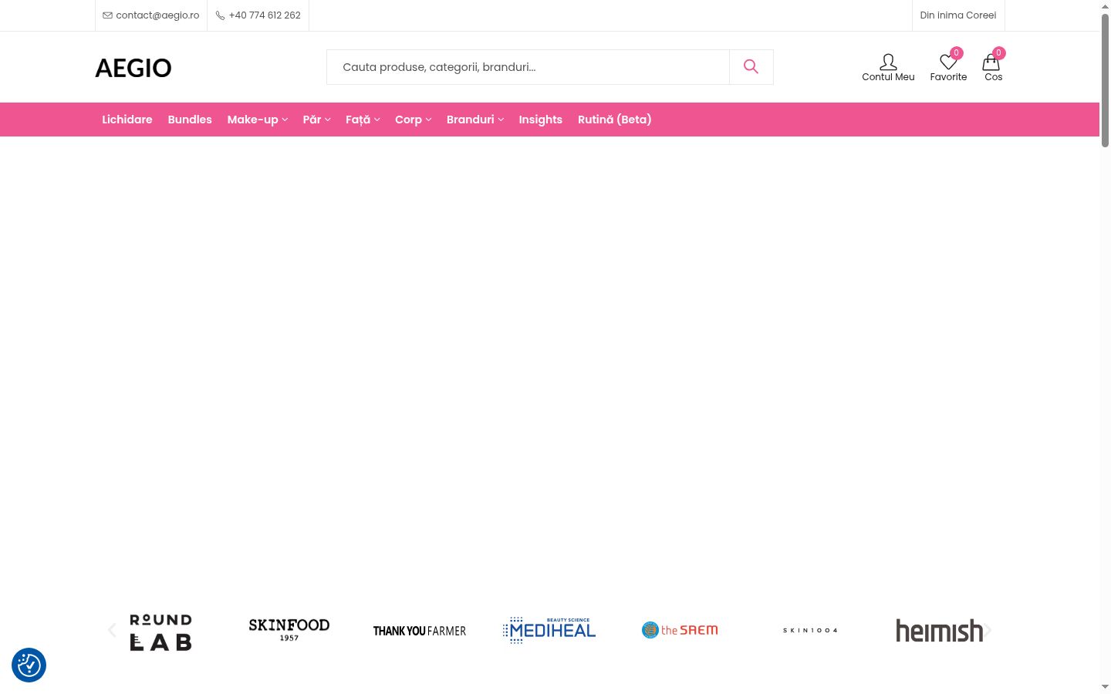
Task: Open the Rutină (Beta) menu item
Action: click(x=615, y=120)
